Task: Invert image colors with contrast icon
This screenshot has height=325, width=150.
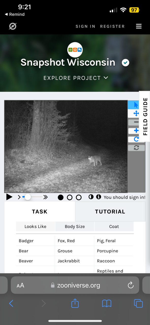Action: 91,197
